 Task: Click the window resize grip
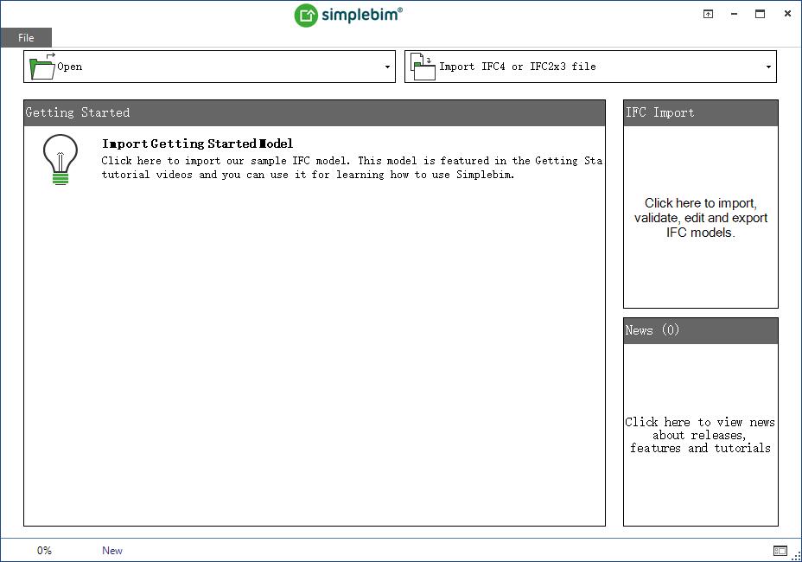(797, 556)
